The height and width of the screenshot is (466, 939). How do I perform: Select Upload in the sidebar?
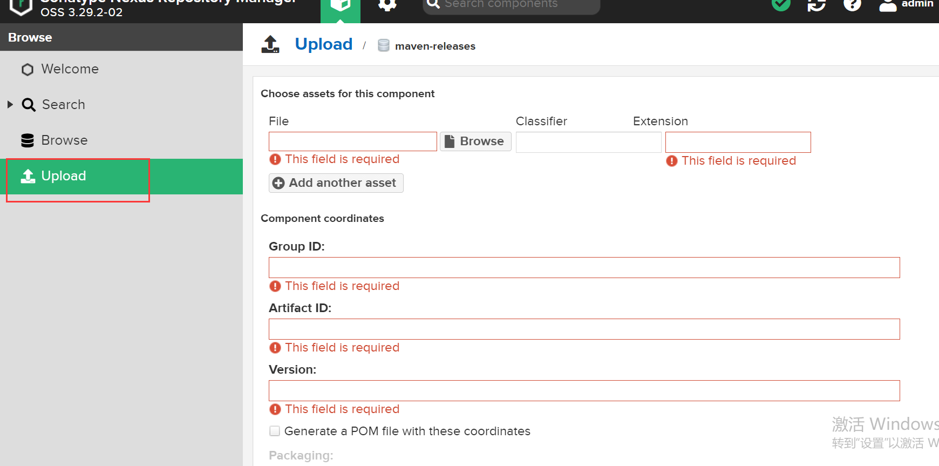click(64, 176)
